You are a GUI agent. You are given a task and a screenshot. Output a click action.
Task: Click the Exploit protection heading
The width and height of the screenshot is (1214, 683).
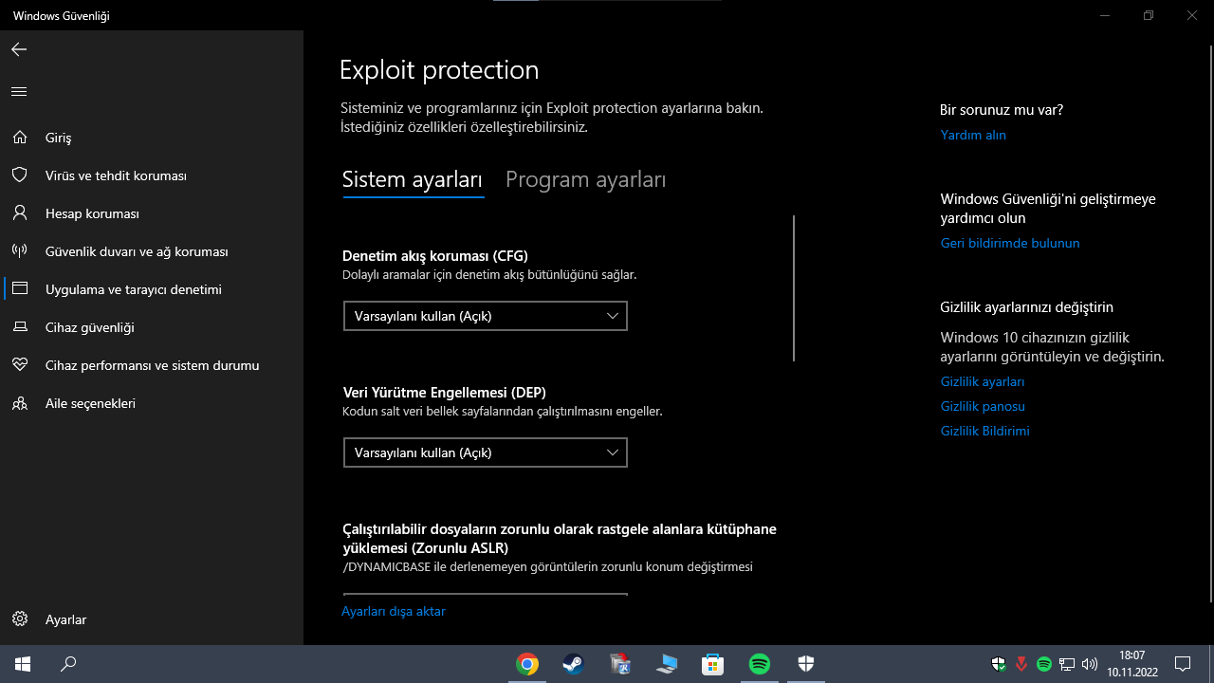[x=439, y=70]
